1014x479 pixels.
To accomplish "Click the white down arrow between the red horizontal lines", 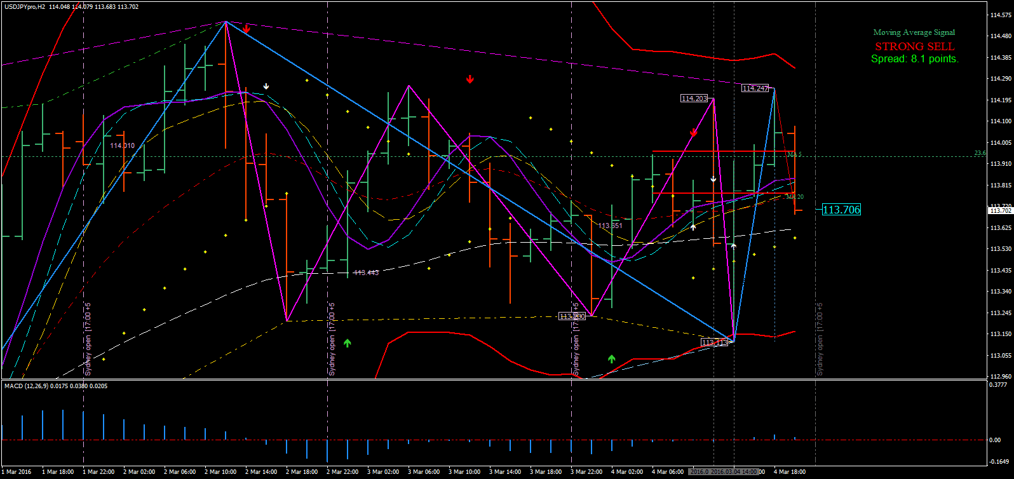I will [x=713, y=179].
